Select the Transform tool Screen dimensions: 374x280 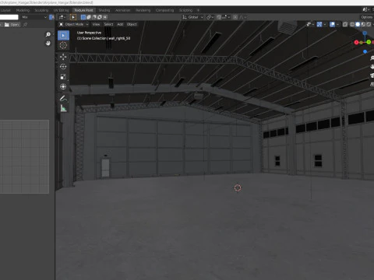point(63,86)
